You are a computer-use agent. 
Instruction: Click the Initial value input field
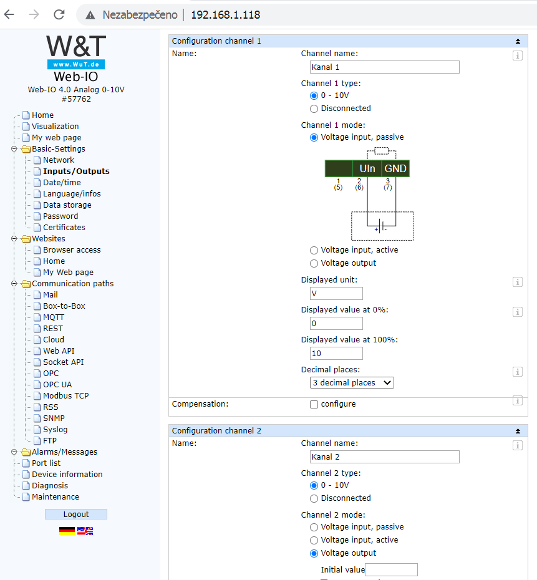pos(391,569)
